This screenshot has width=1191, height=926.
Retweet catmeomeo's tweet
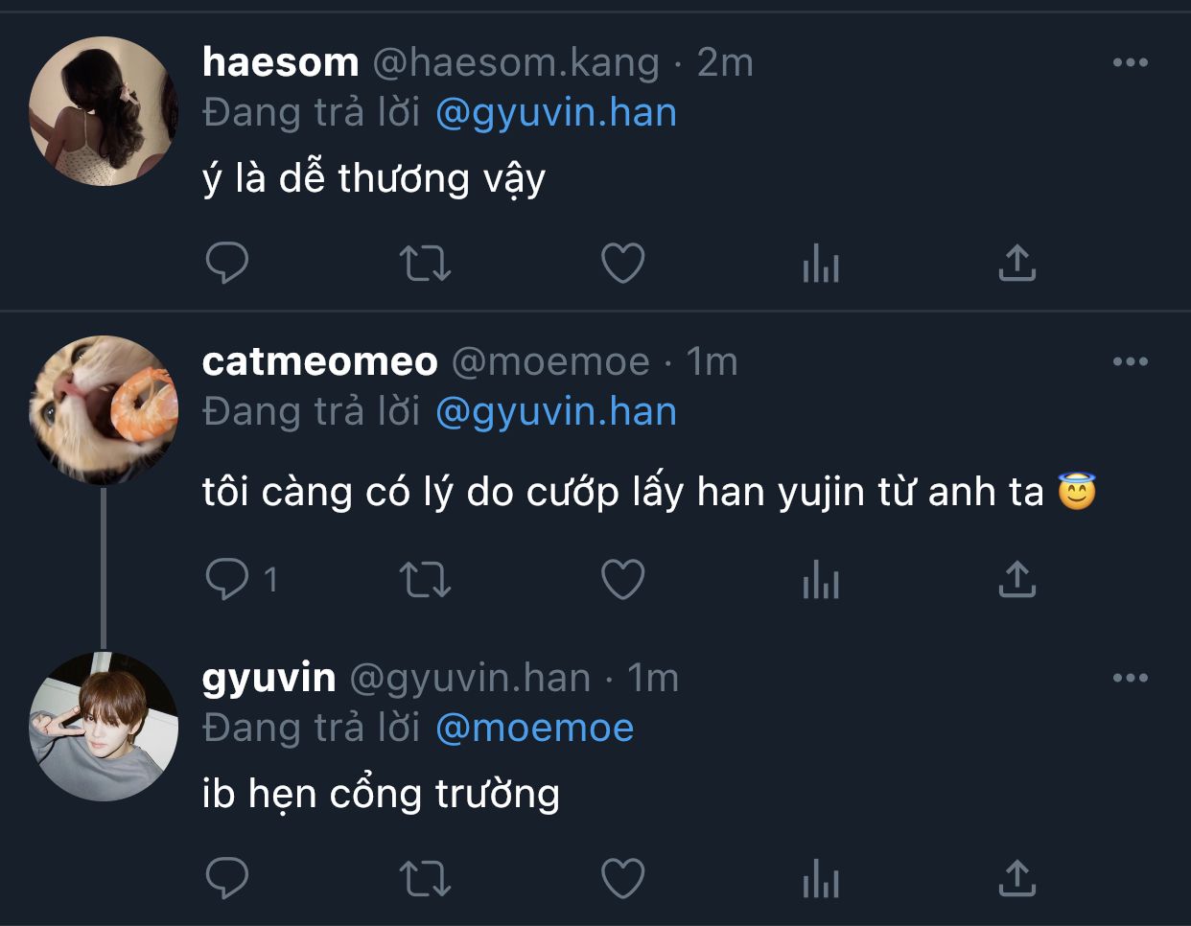425,579
